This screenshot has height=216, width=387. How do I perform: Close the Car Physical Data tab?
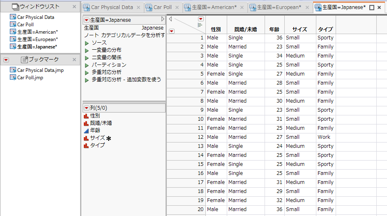click(x=138, y=7)
